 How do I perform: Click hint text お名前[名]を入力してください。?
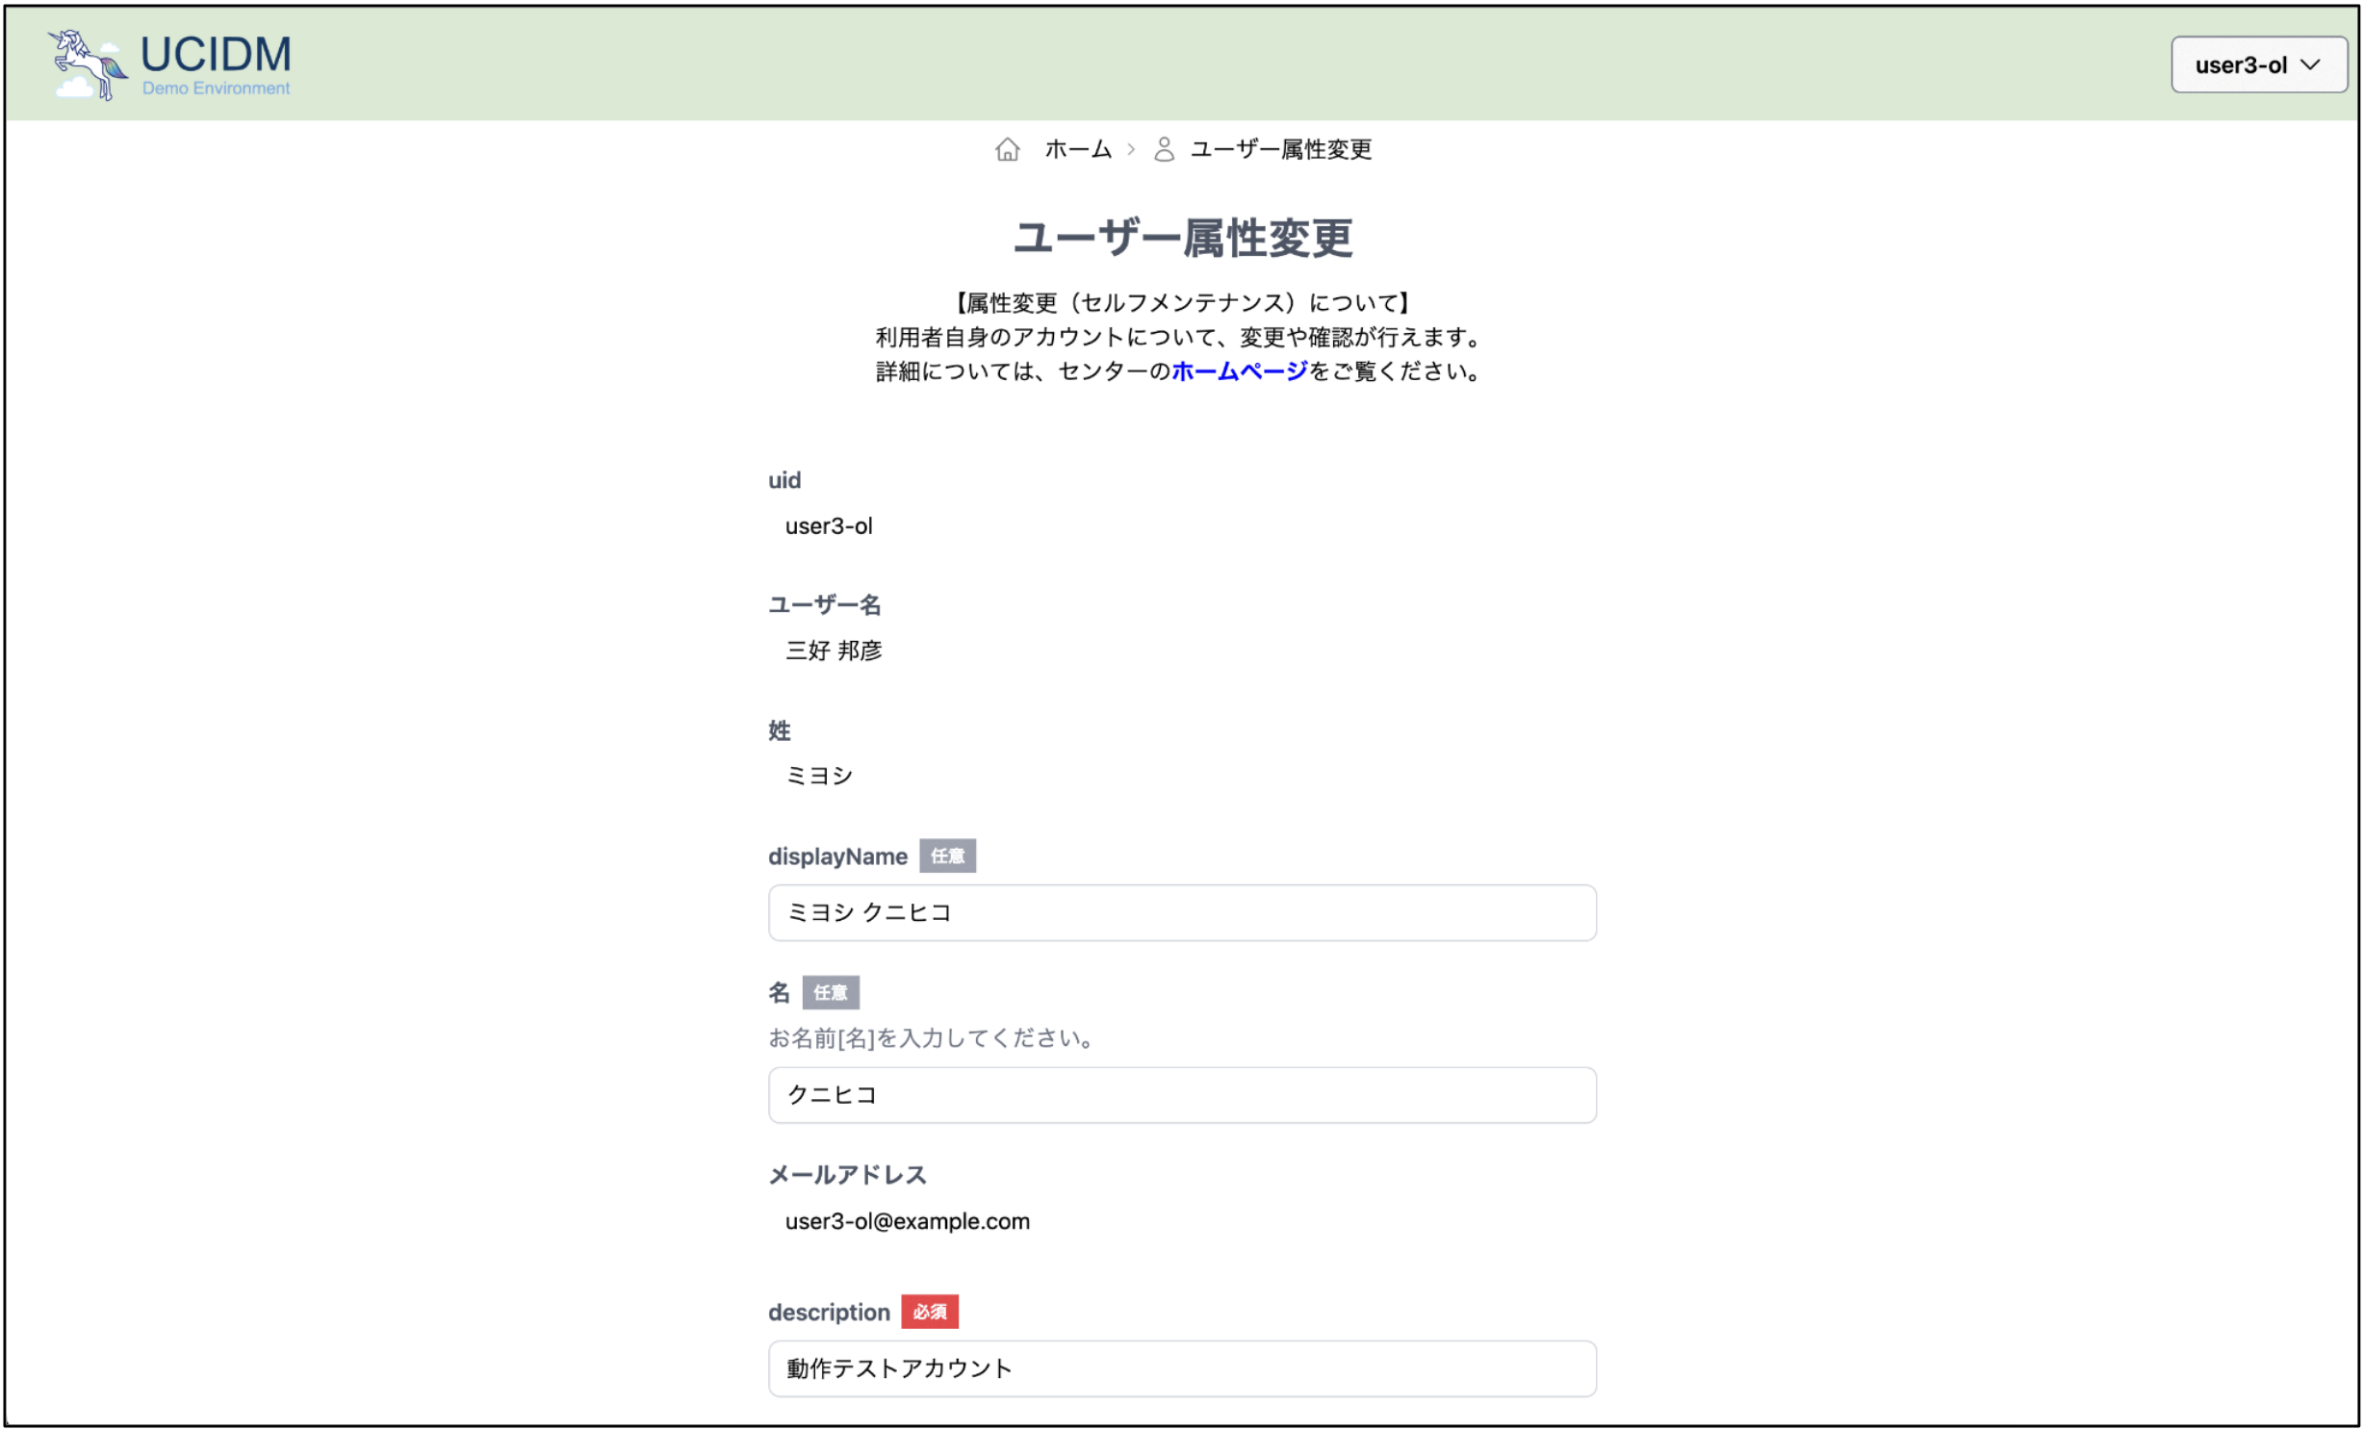coord(934,1038)
